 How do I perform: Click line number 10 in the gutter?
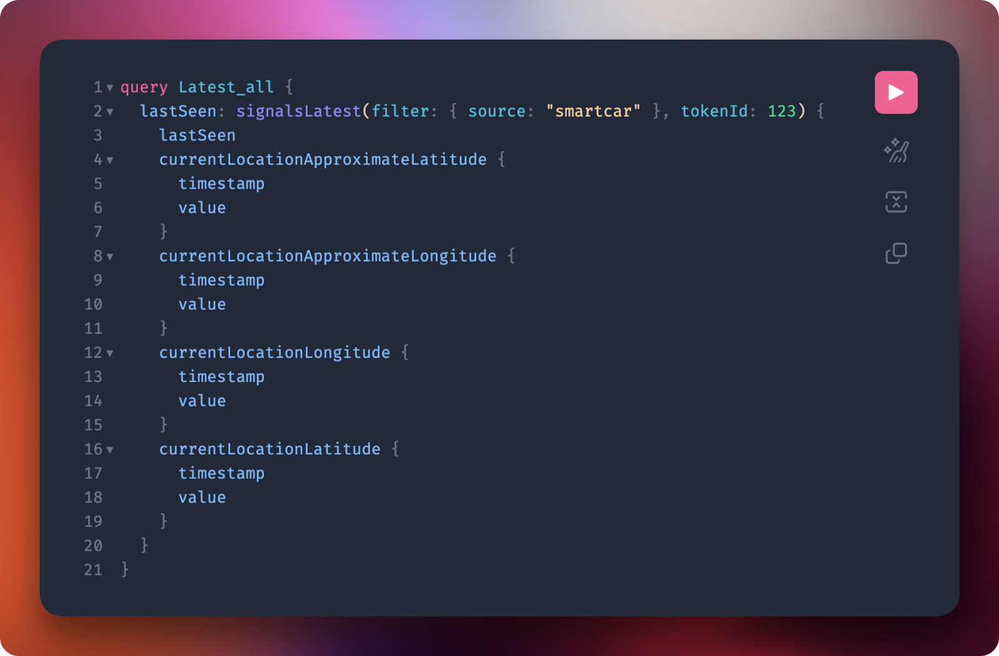tap(93, 305)
